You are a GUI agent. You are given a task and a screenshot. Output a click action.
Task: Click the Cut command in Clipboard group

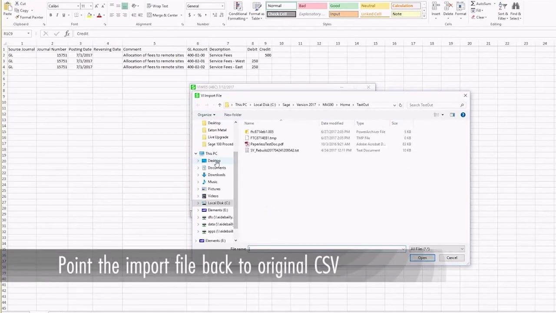[x=20, y=3]
